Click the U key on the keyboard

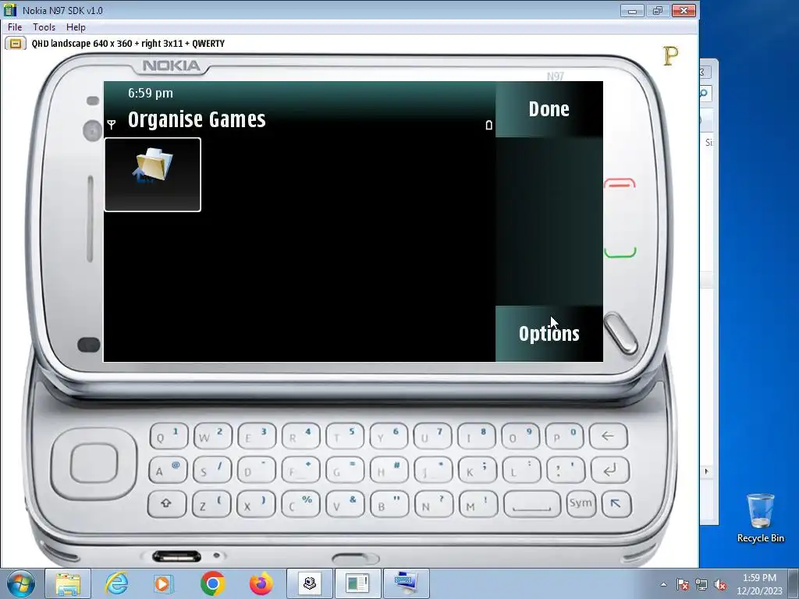pyautogui.click(x=432, y=436)
